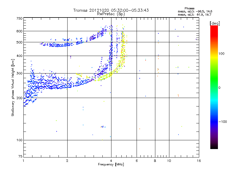Click the x-axis '6' tick label
Viewport: 234px width, 175px height.
click(x=137, y=161)
